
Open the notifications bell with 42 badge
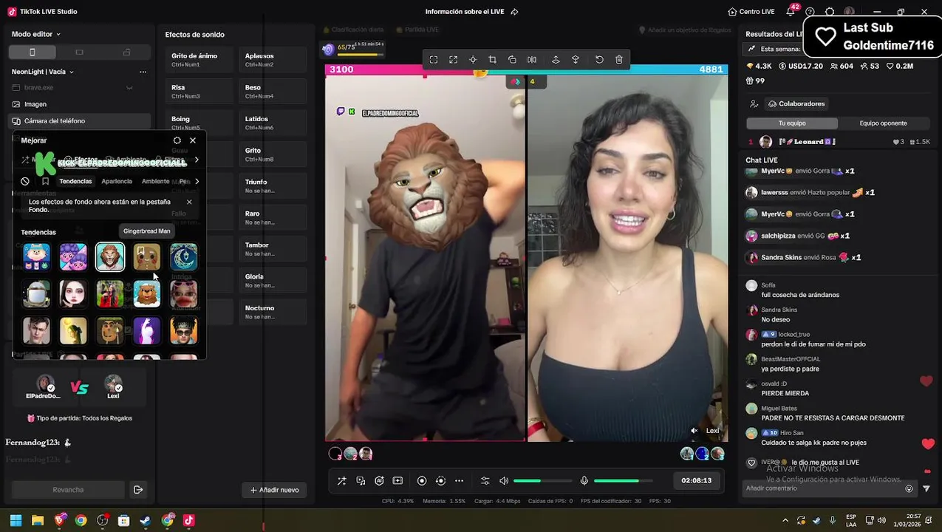[x=791, y=12]
